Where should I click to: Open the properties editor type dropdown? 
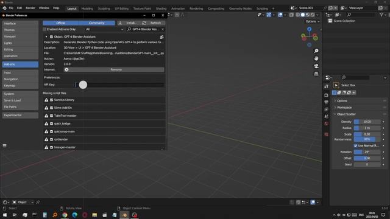[x=328, y=78]
